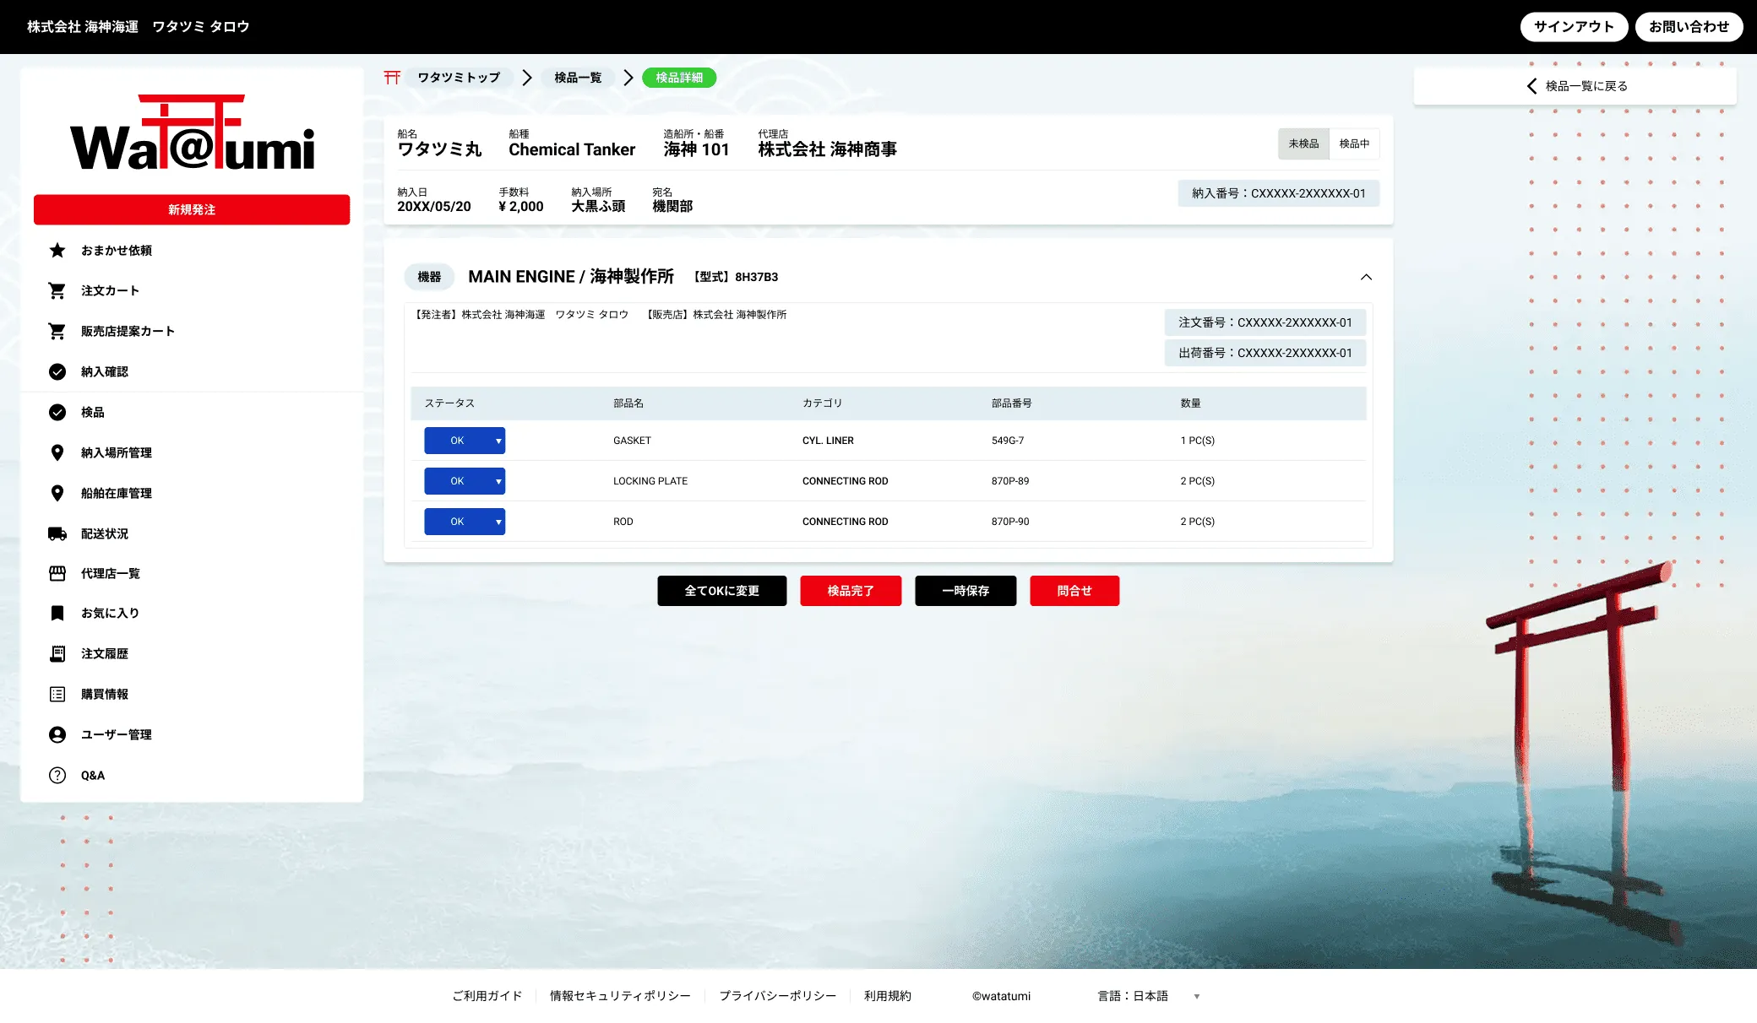
Task: Click the torii gate home icon in breadcrumb
Action: point(392,78)
